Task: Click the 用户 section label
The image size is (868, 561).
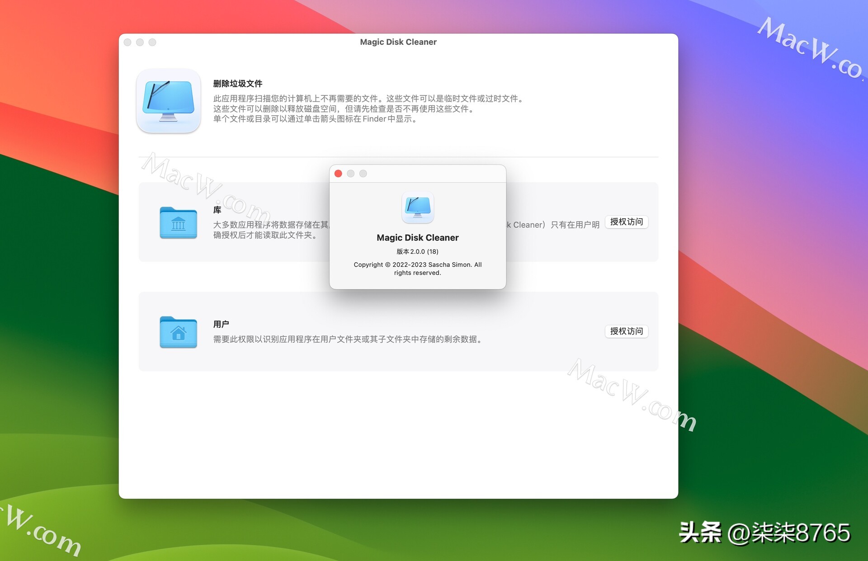Action: tap(222, 323)
